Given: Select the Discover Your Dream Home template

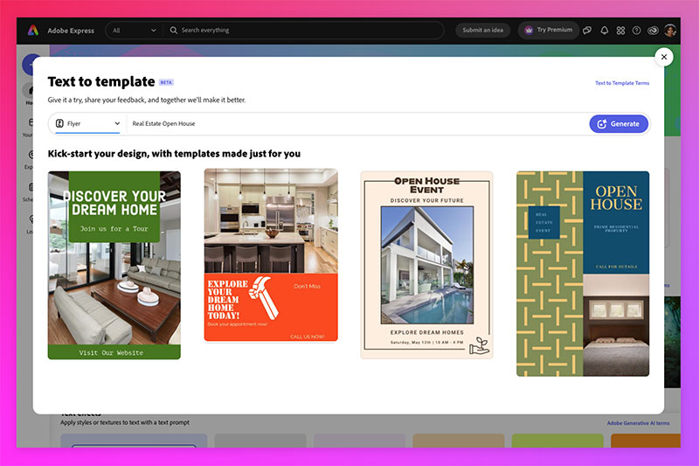Looking at the screenshot, I should 114,265.
